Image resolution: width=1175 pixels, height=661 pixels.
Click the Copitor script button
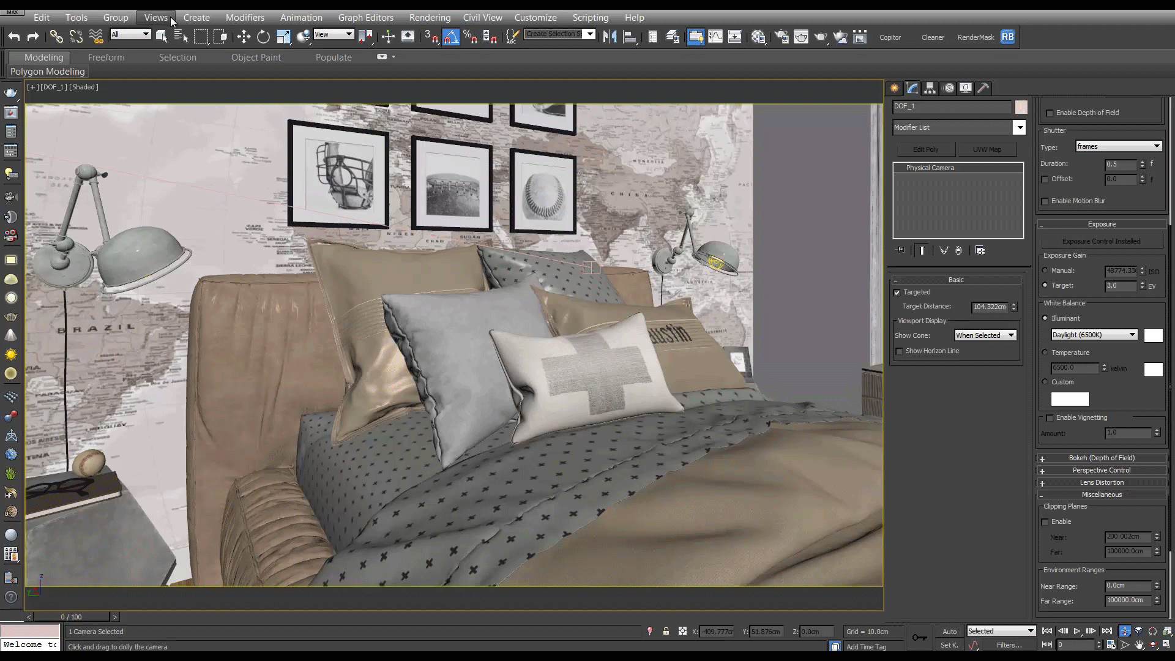point(890,37)
